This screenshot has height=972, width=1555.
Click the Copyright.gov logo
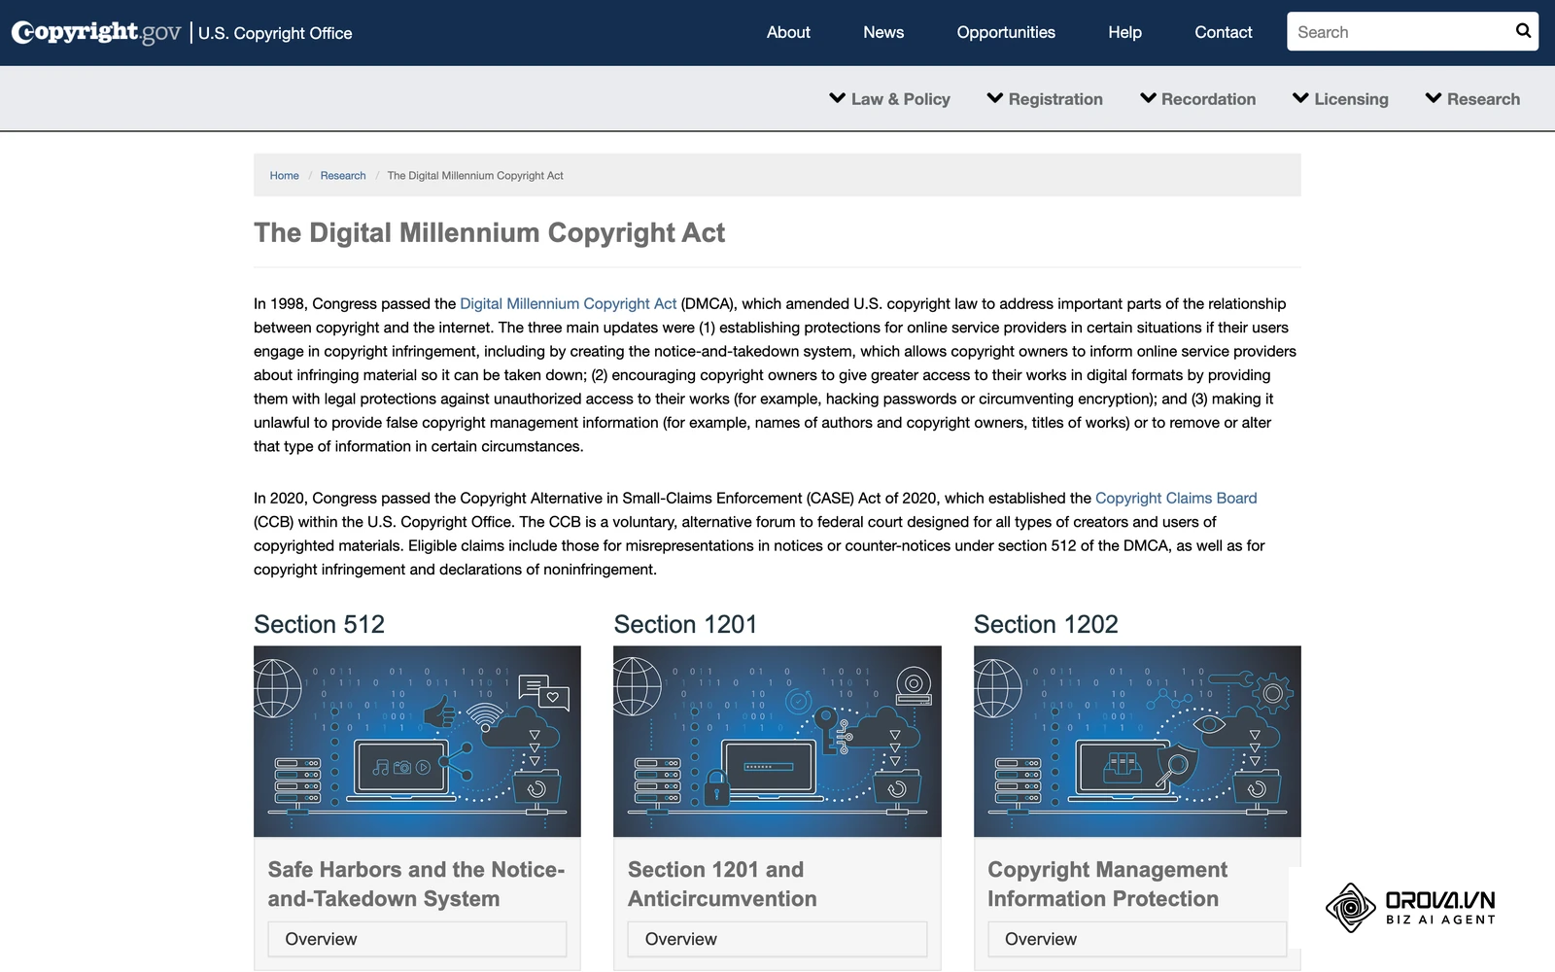point(96,32)
